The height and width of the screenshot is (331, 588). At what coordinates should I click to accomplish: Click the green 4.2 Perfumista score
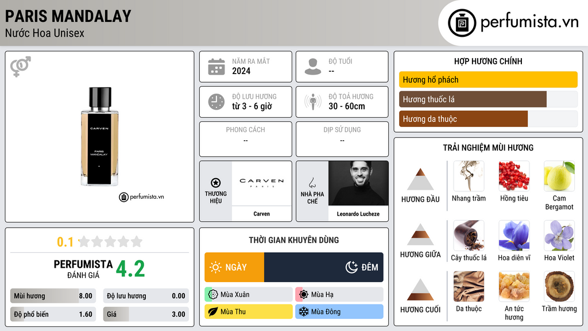130,269
